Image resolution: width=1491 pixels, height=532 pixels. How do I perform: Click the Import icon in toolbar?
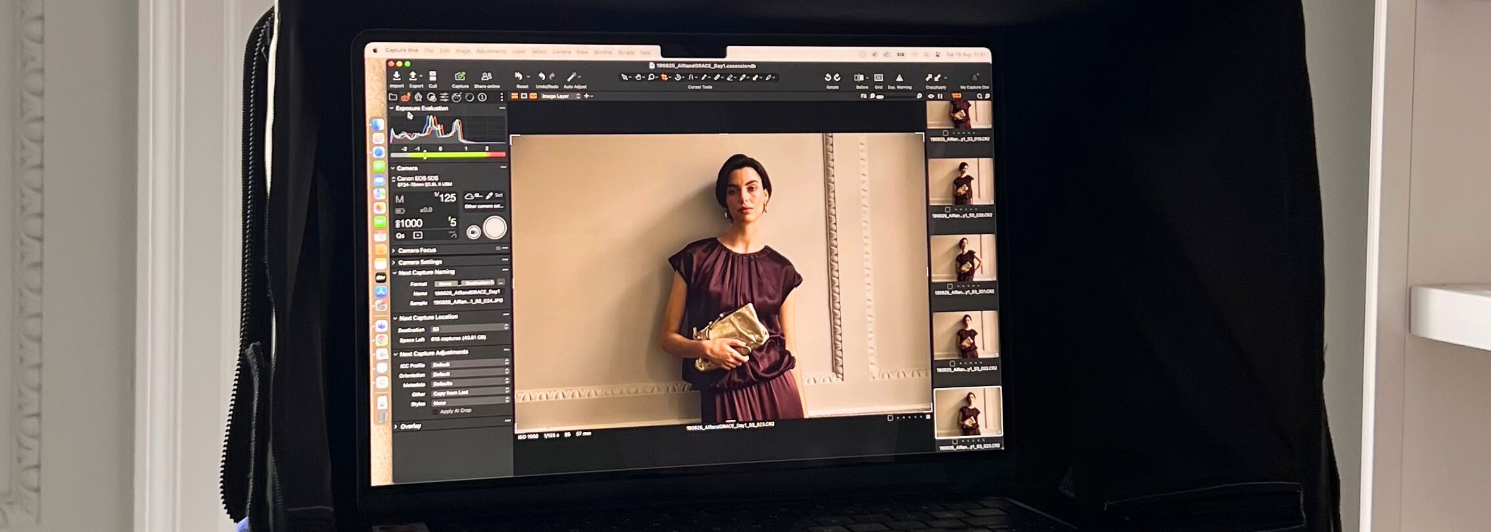coord(397,76)
